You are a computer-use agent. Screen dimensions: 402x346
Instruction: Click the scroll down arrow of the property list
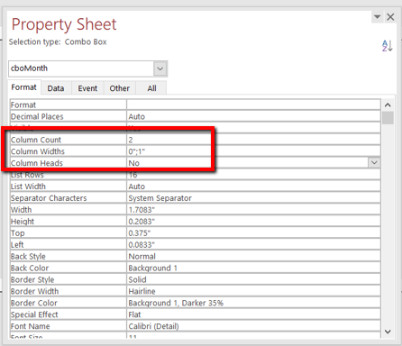coord(388,332)
